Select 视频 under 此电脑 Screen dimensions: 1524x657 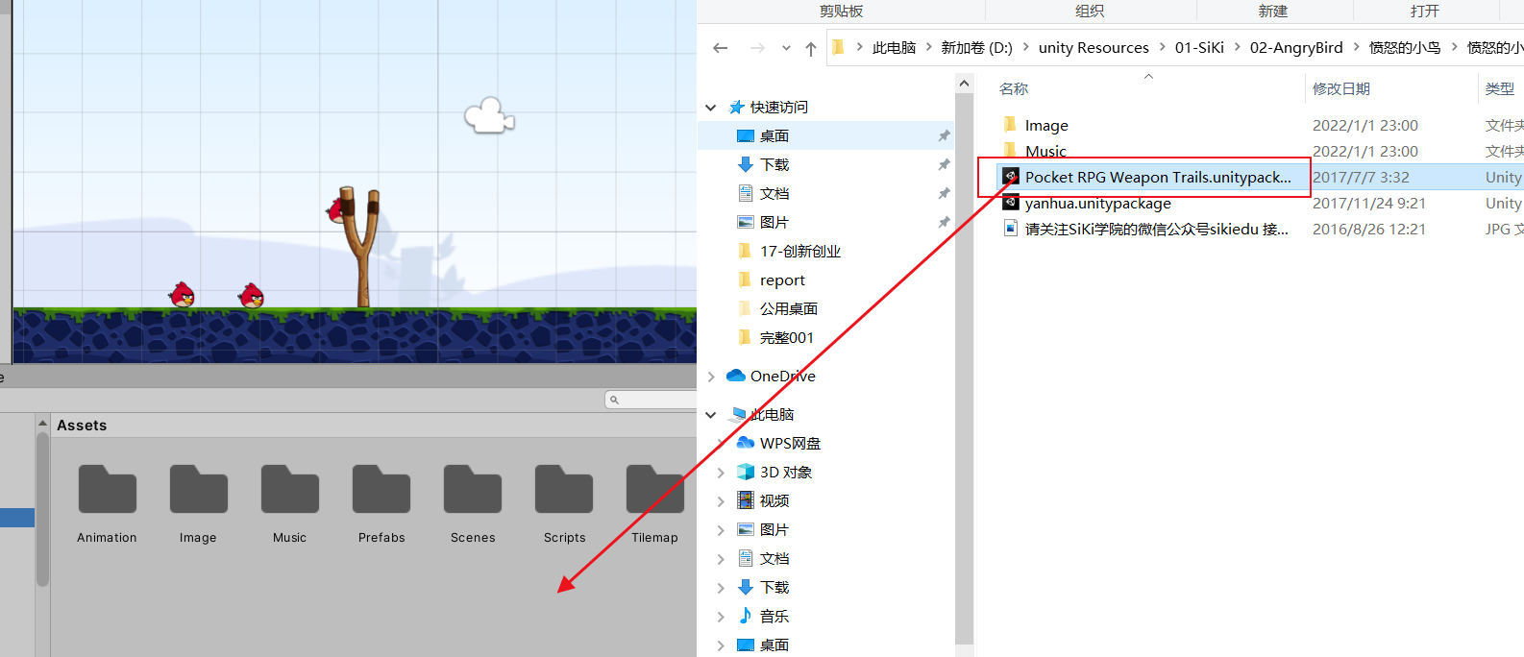coord(774,501)
